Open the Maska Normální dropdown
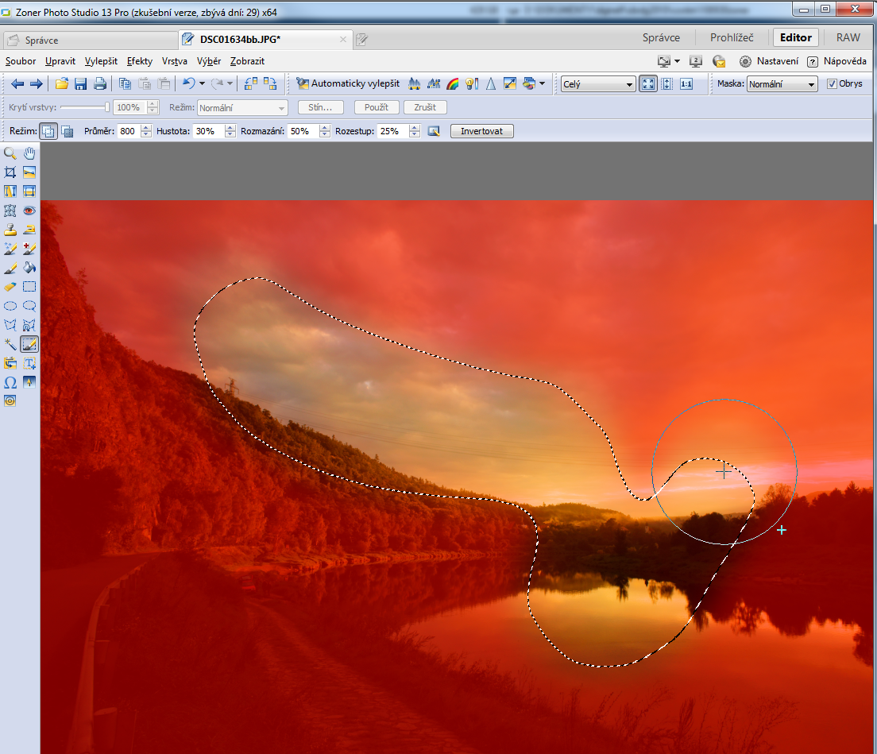This screenshot has height=754, width=877. (782, 84)
